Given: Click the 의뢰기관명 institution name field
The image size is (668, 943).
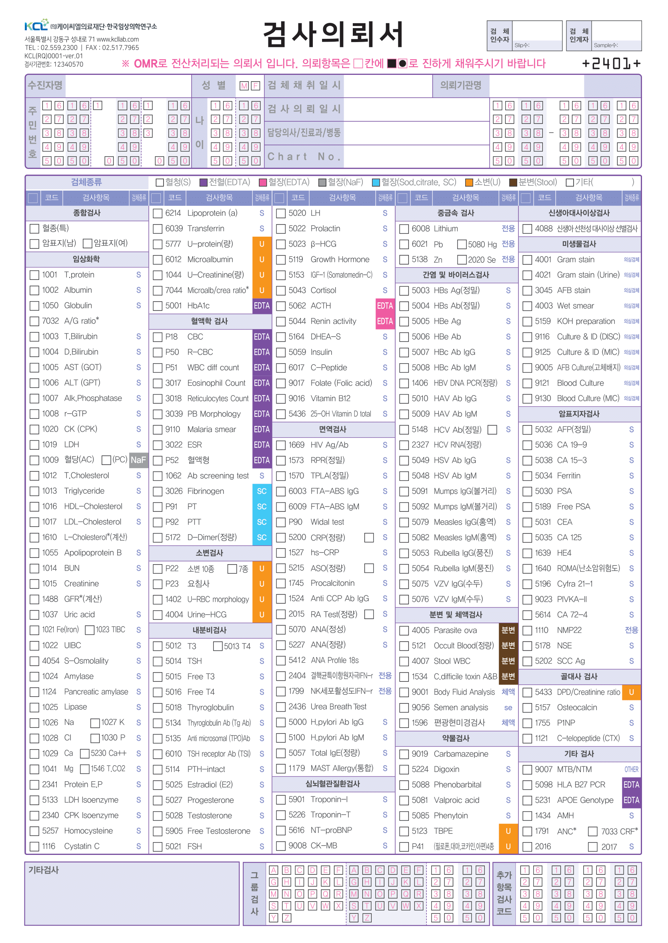Looking at the screenshot, I should [536, 86].
